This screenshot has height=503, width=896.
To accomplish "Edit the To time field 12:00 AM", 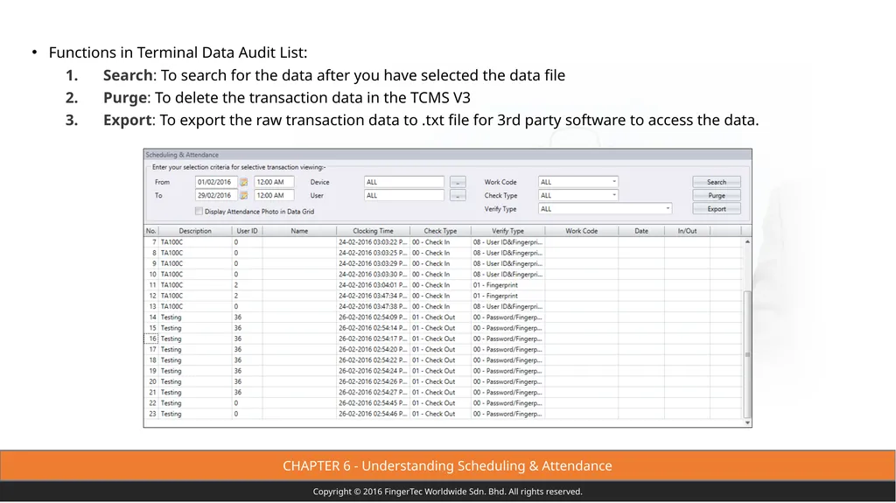I will pyautogui.click(x=274, y=195).
